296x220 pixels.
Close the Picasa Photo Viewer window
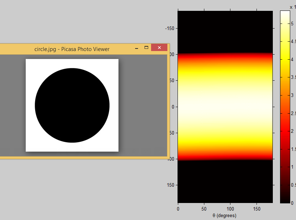[159, 48]
